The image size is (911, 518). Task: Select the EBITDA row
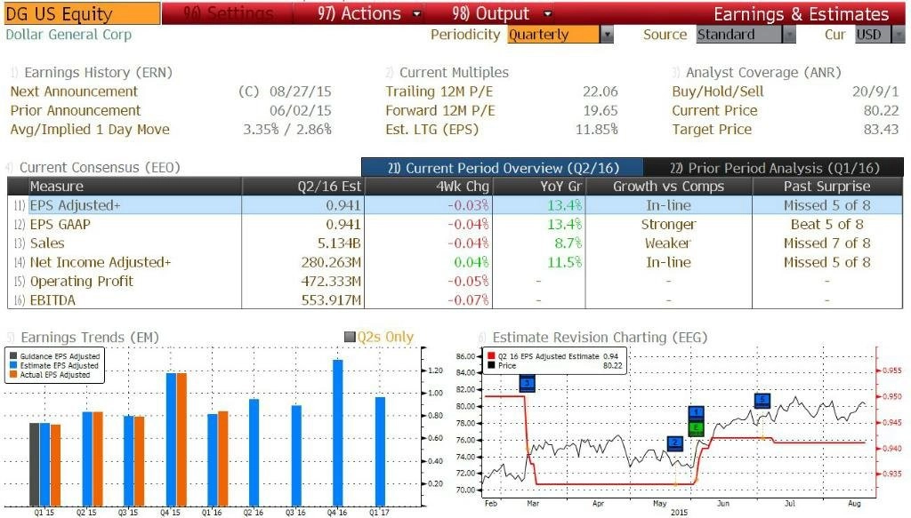[455, 300]
